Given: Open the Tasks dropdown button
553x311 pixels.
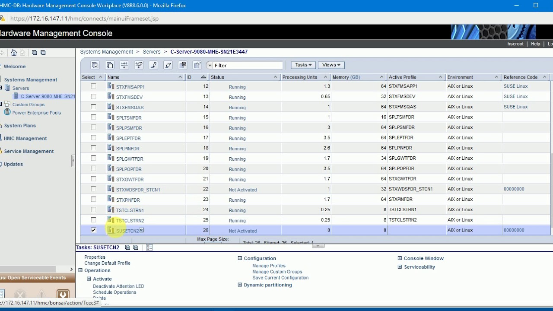Looking at the screenshot, I should 303,65.
